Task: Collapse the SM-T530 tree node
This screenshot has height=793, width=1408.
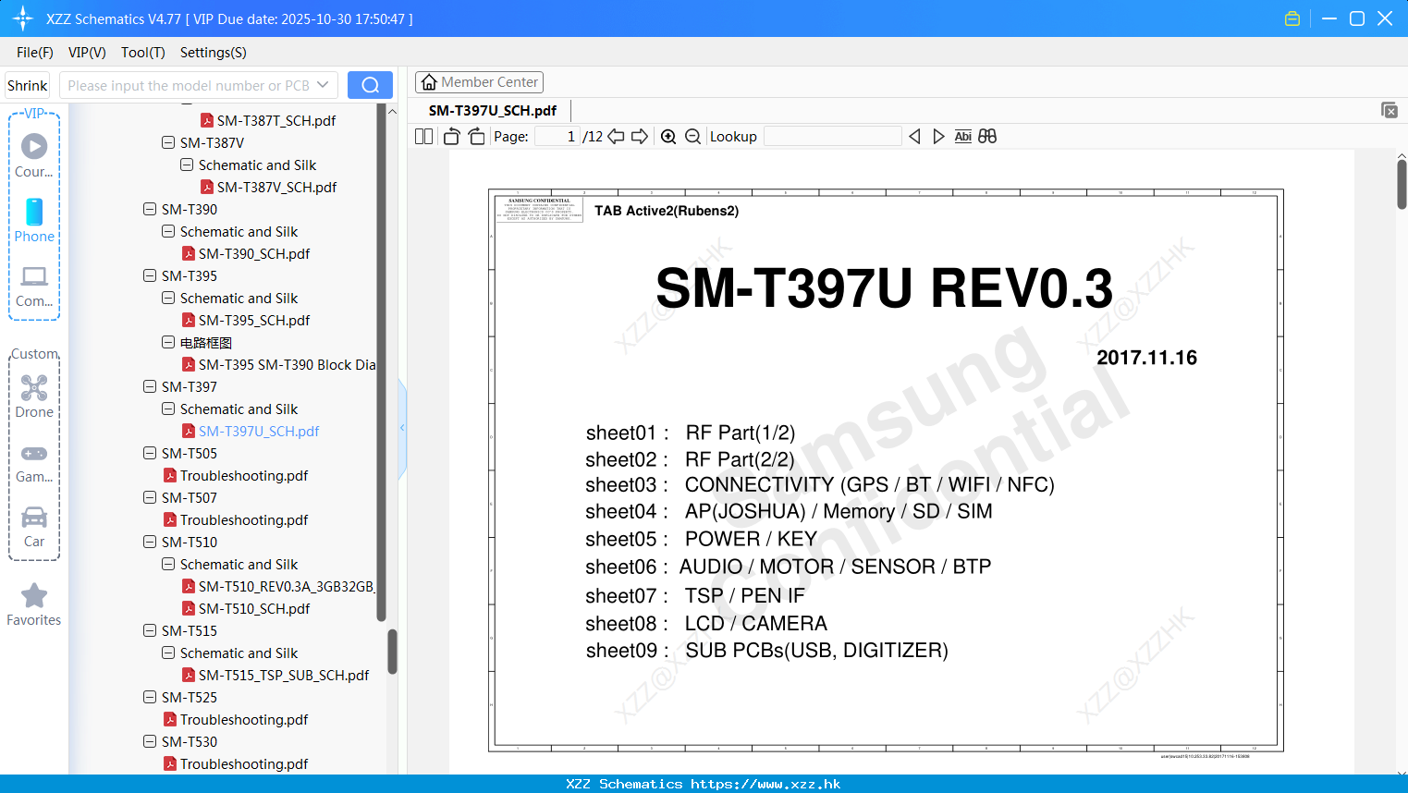Action: click(150, 741)
